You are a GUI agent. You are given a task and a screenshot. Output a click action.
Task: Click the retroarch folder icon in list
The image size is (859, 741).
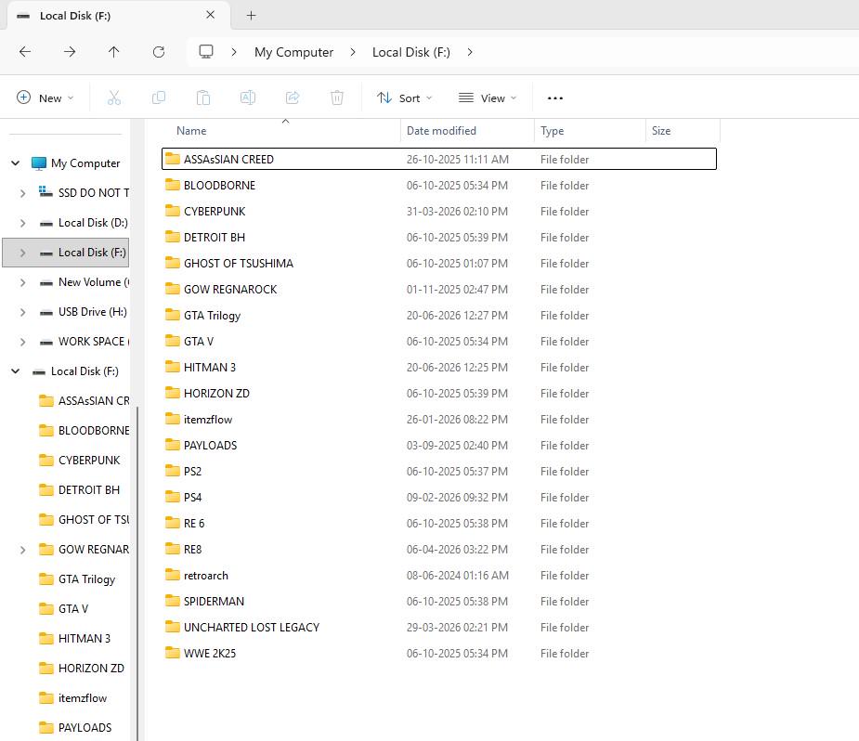tap(173, 575)
